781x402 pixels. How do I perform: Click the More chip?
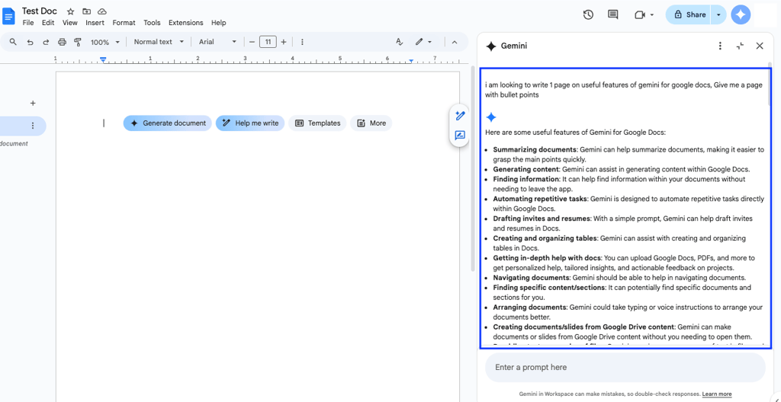(x=371, y=123)
